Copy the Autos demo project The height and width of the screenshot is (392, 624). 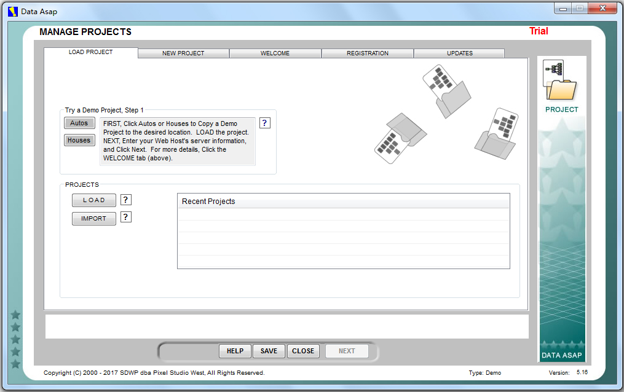pos(79,123)
